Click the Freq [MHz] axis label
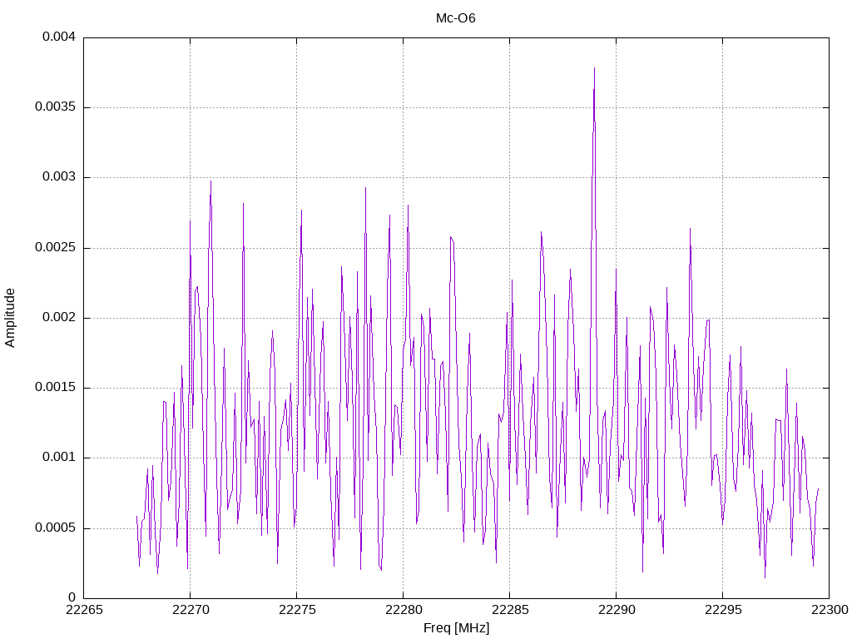Image resolution: width=852 pixels, height=639 pixels. point(456,628)
